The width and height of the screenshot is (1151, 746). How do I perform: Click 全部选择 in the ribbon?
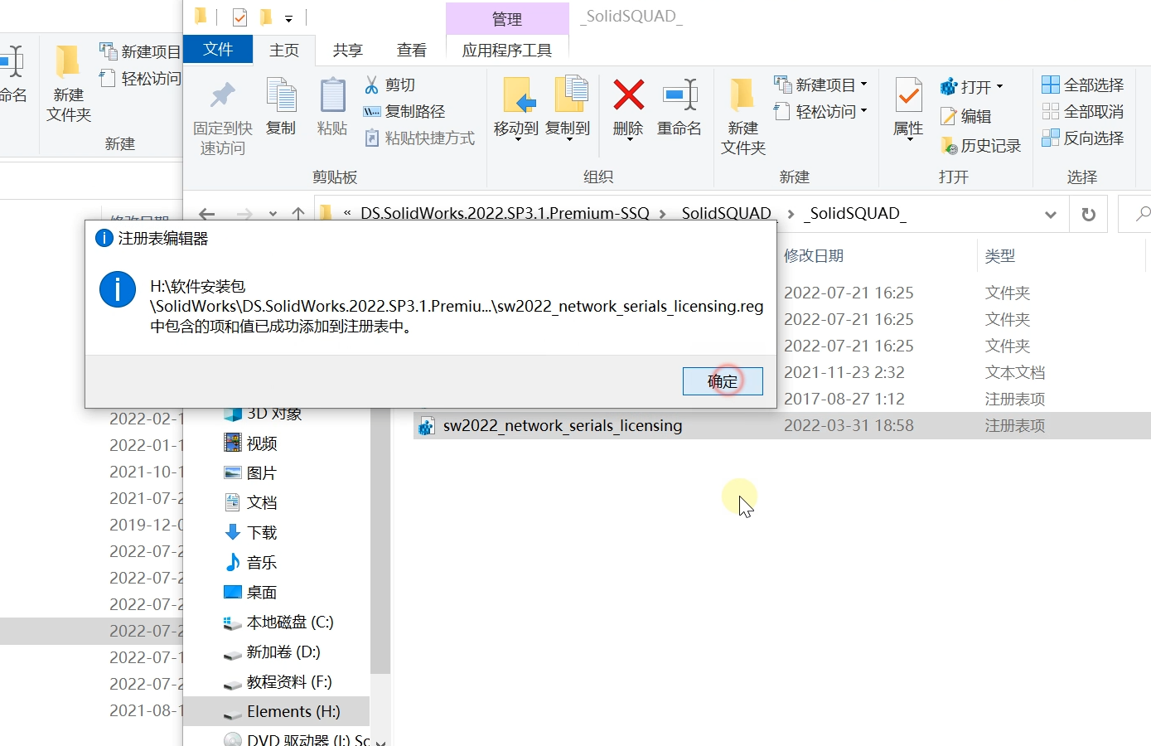click(x=1082, y=85)
